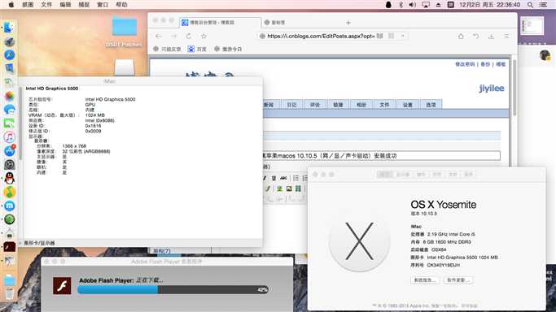This screenshot has width=556, height=312.
Task: Click the 修改密码 link
Action: pyautogui.click(x=465, y=64)
